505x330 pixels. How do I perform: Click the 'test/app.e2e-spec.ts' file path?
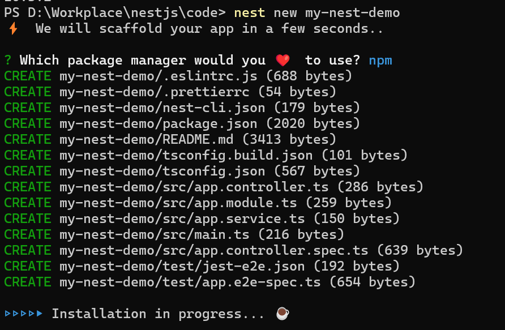(242, 282)
